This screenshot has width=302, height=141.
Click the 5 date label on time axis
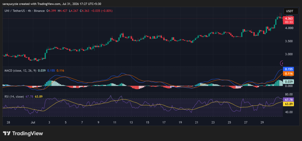[66, 122]
